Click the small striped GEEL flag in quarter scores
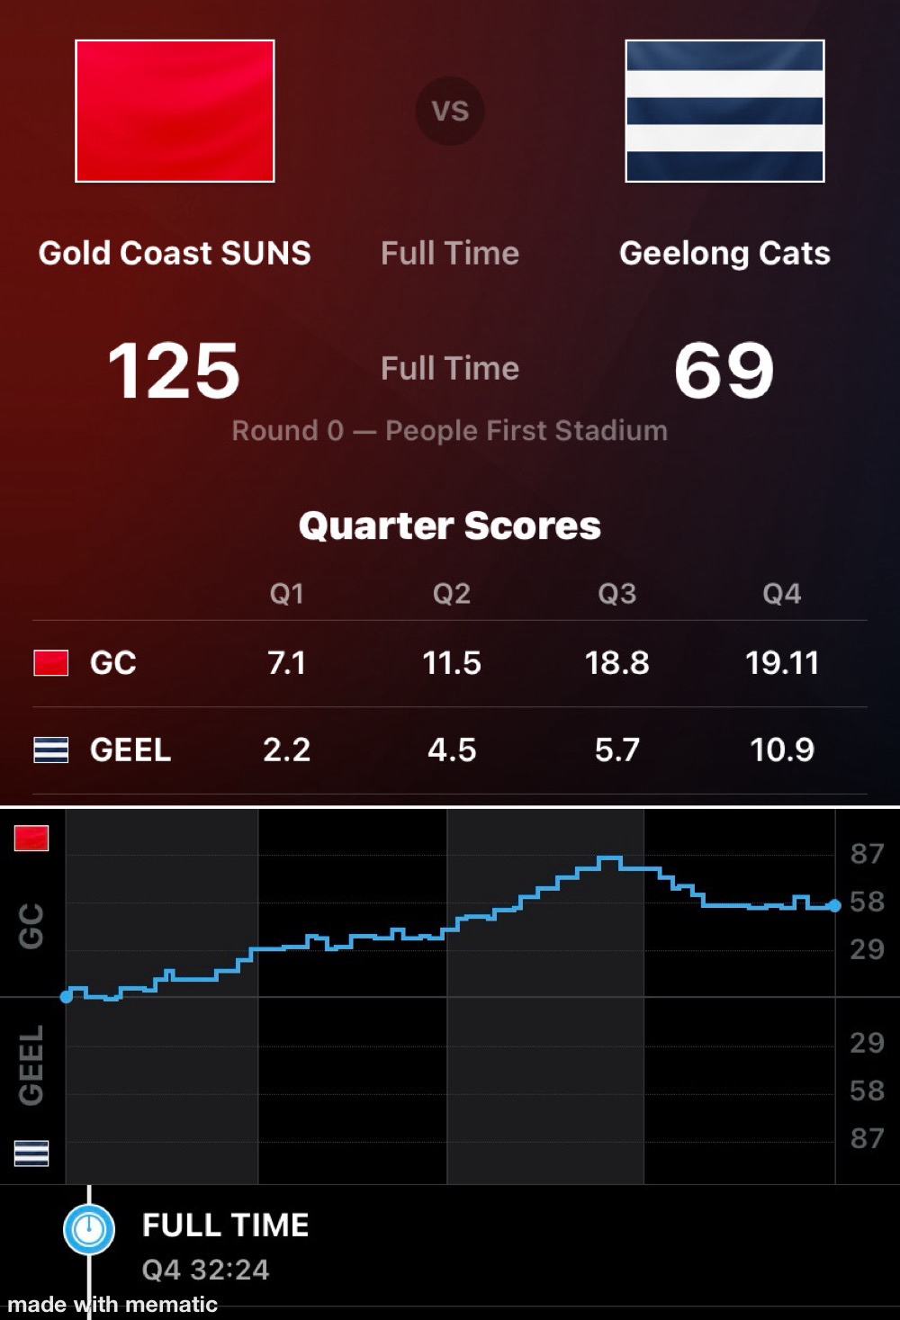 click(x=50, y=750)
